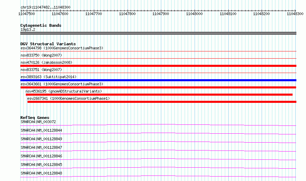Image resolution: width=306 pixels, height=181 pixels.
Task: Open variant esv3893163 (Suktitipat2014) label
Action: click(x=48, y=77)
